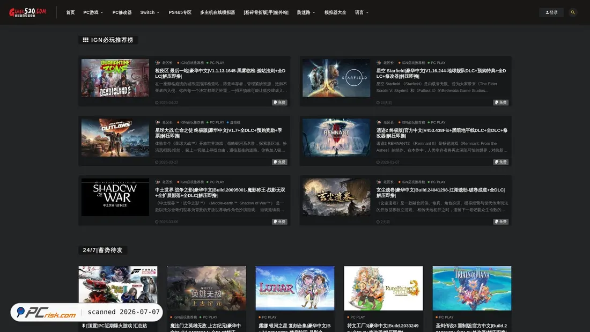Click the grid icon beside IGN必玩推荐榜
Viewport: 590px width, 332px height.
85,40
